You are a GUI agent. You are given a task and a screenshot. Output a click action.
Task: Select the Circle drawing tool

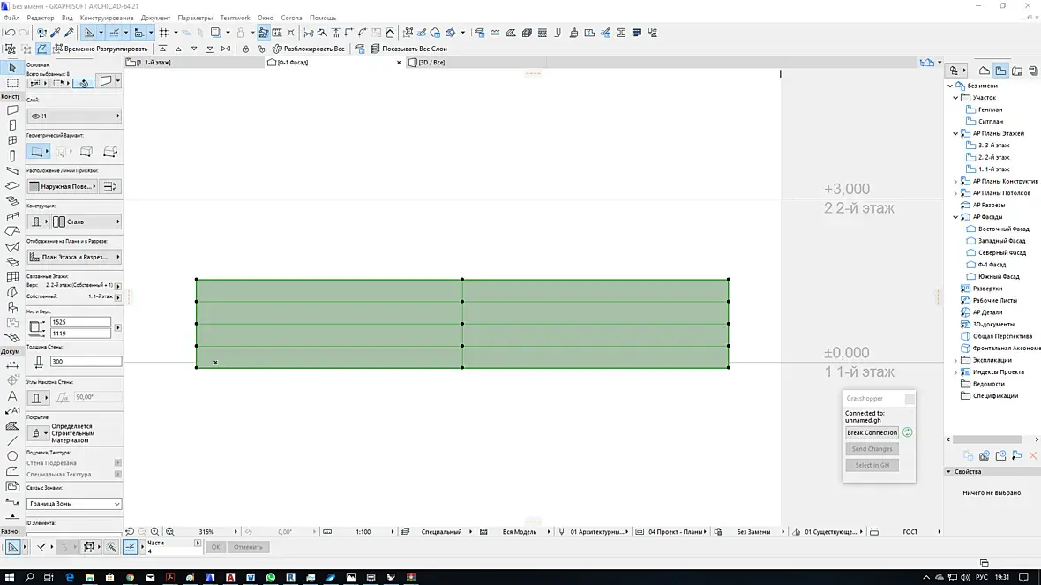click(x=12, y=456)
